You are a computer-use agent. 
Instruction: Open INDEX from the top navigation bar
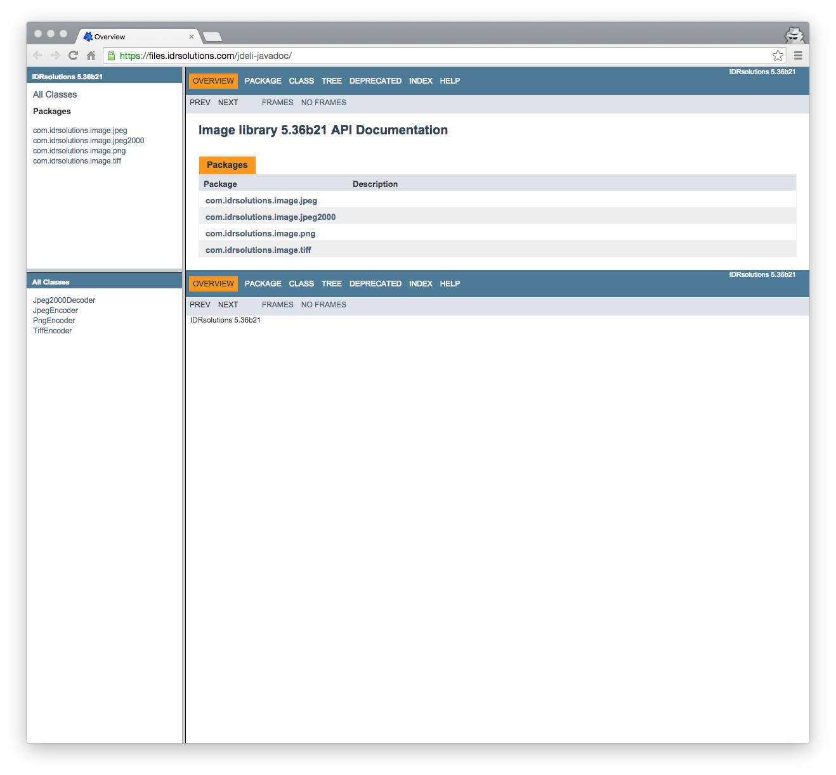coord(421,81)
